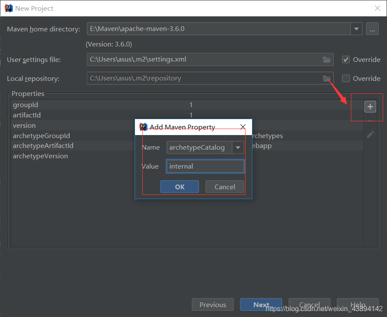Enable the local repository Override checkbox

(x=346, y=79)
